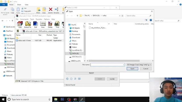182x102 pixels.
Task: Expand address path history dropdown
Action: pyautogui.click(x=120, y=16)
